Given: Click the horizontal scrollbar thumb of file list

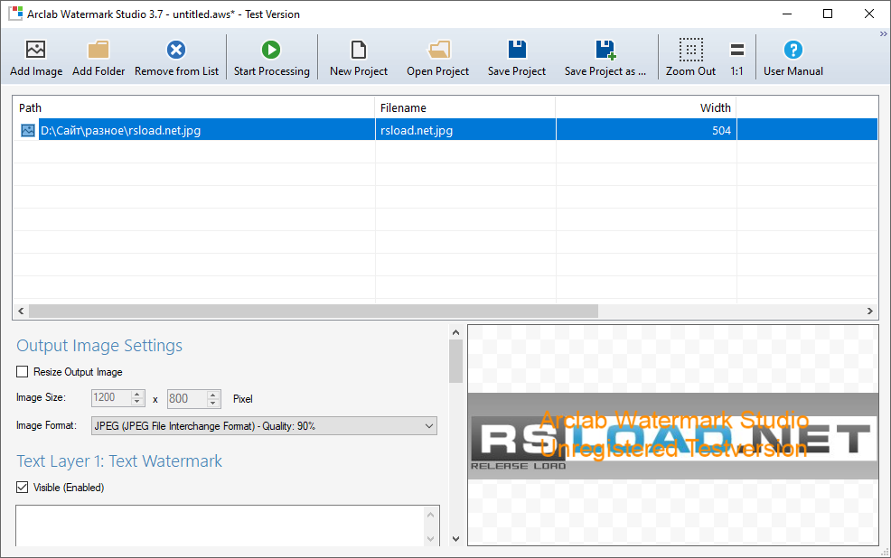Looking at the screenshot, I should (313, 312).
